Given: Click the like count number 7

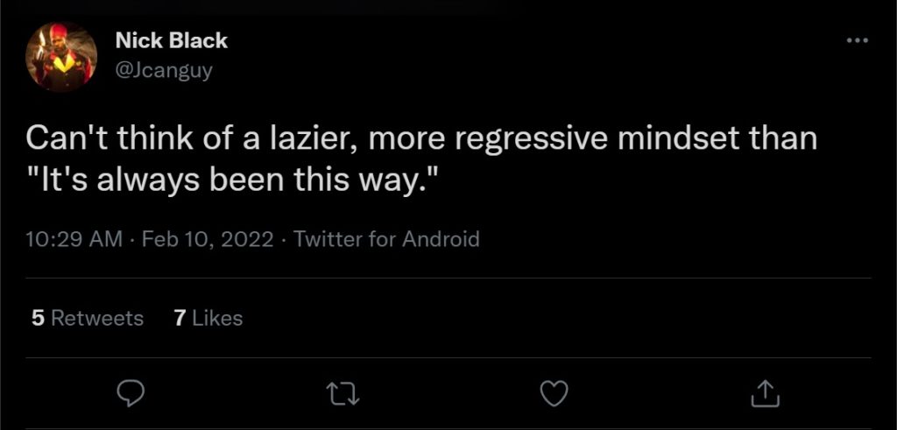Looking at the screenshot, I should [x=180, y=318].
